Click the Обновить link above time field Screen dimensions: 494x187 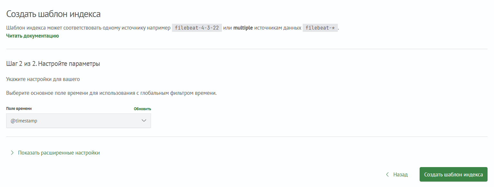[x=142, y=109]
